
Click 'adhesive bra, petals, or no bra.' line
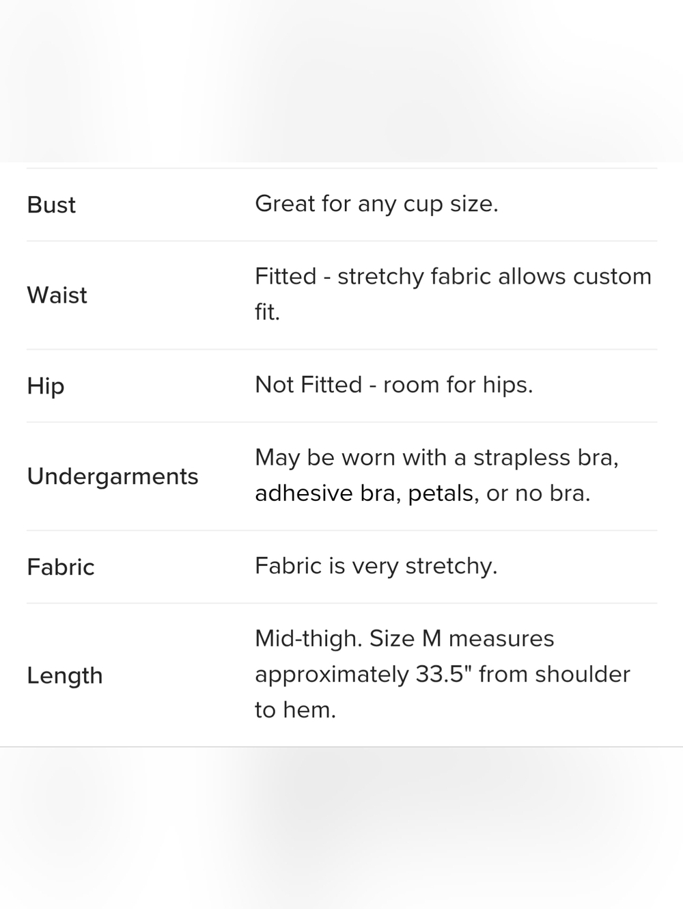(x=422, y=493)
